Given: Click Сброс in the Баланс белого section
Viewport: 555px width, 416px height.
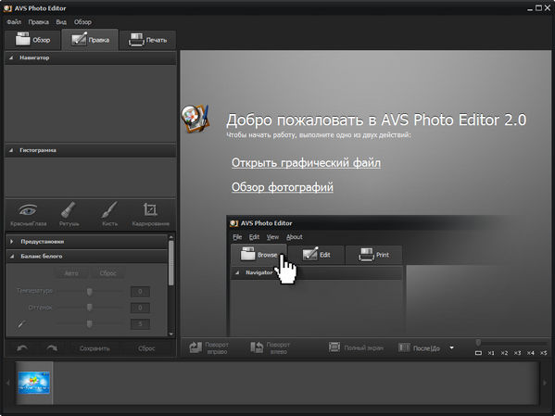Looking at the screenshot, I should (107, 273).
